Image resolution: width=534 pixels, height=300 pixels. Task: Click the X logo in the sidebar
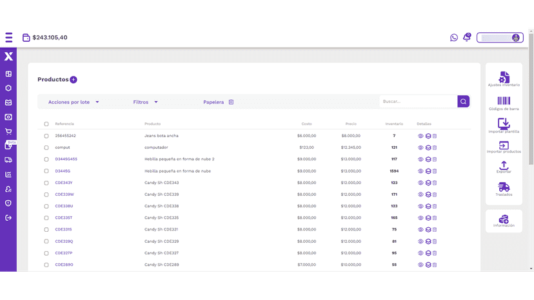pos(8,56)
